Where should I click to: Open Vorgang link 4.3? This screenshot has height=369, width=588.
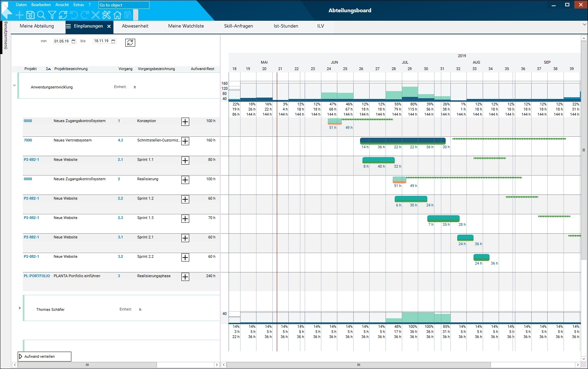pyautogui.click(x=121, y=140)
